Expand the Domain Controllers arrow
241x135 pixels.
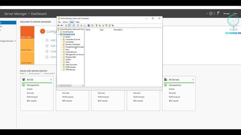[x=61, y=45]
